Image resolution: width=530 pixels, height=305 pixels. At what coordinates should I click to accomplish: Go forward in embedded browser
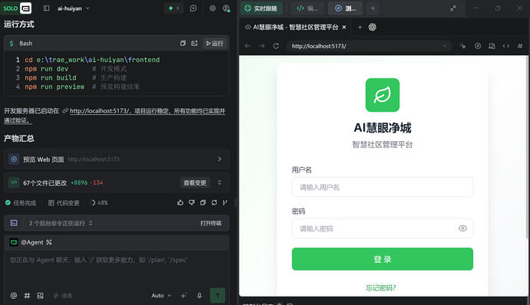262,46
